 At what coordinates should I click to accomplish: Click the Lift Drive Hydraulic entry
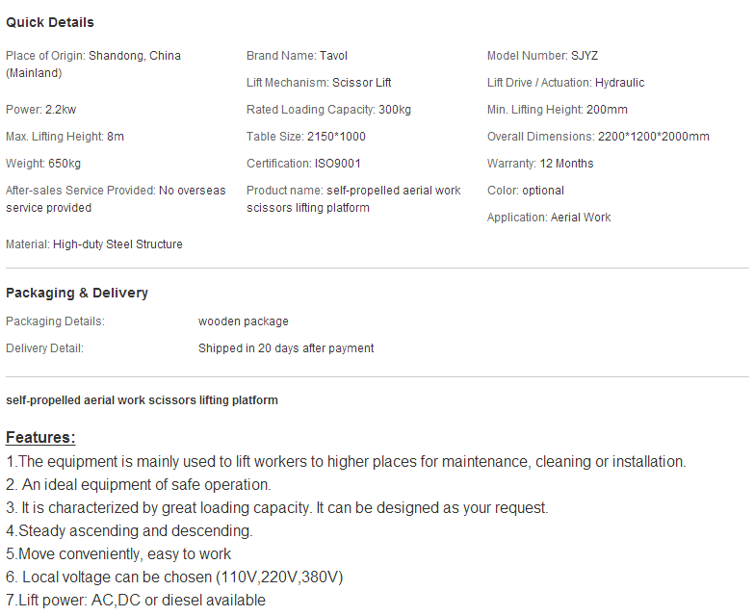coord(565,83)
